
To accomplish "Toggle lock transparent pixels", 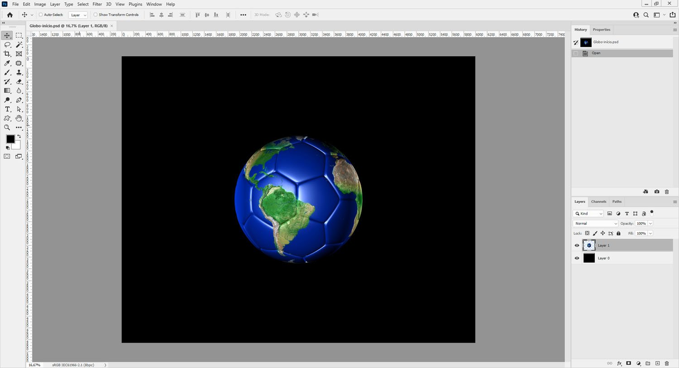I will [587, 234].
